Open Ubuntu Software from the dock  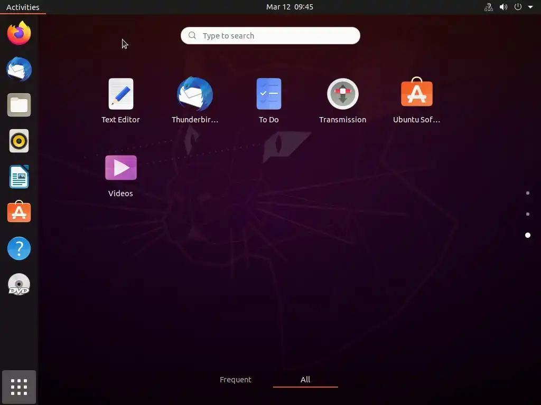19,211
